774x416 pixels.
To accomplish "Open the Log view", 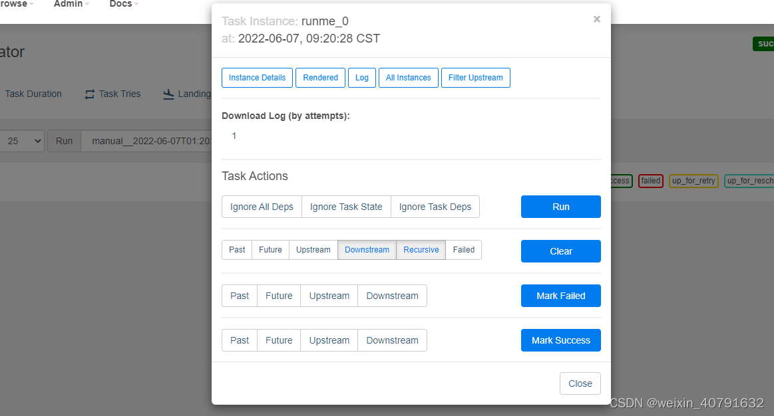I will (362, 78).
